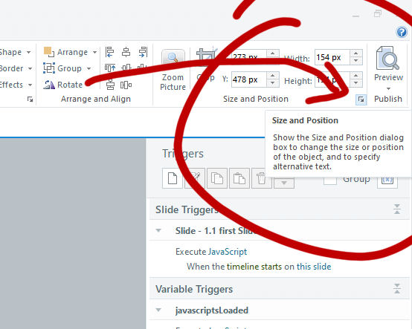Collapse the Slide Triggers section
The height and width of the screenshot is (329, 412).
[x=397, y=209]
